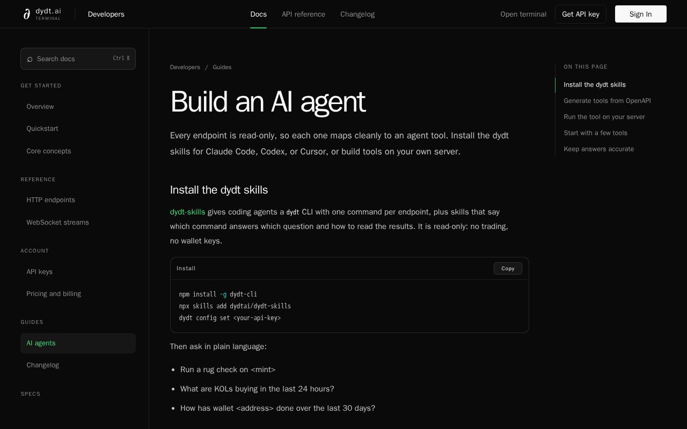
Task: Click the 'dydt config set <your-api-key>' line
Action: coord(230,318)
